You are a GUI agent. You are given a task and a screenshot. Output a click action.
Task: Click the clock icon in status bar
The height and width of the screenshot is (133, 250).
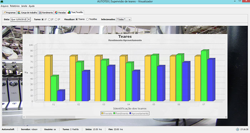click(237, 129)
